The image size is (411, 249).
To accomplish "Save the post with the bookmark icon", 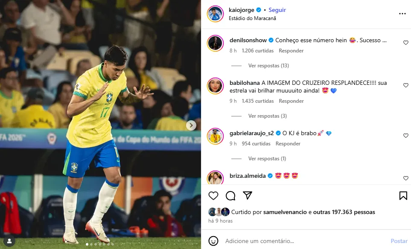I will tap(403, 196).
